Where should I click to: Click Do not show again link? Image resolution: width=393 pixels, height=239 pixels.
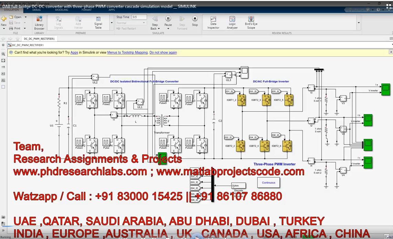tap(163, 53)
